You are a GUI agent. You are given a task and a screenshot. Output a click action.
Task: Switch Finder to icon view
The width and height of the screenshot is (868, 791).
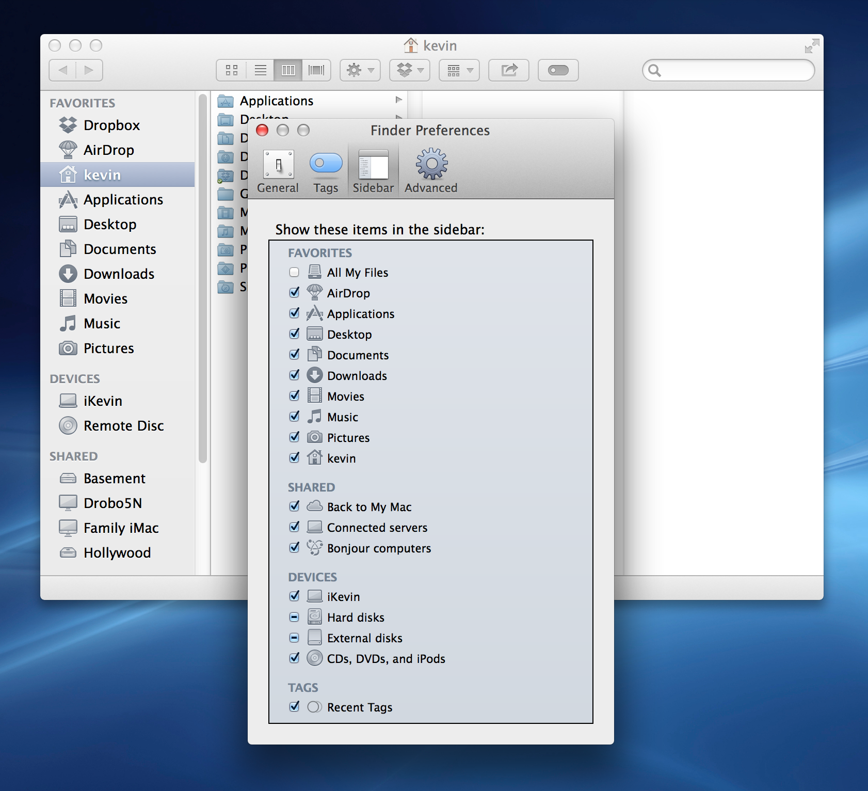point(232,70)
